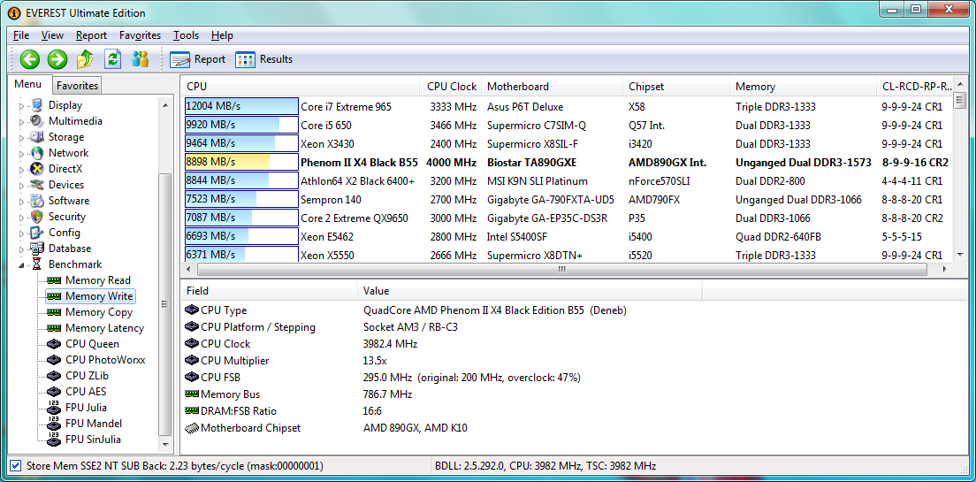Click the 12004 MB/s result bar

pos(241,106)
